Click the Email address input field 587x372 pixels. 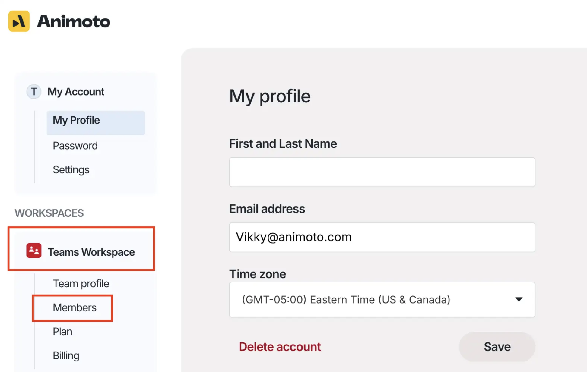[x=382, y=237]
